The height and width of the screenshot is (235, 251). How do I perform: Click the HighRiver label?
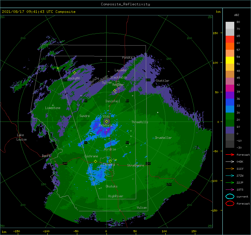click(x=116, y=196)
